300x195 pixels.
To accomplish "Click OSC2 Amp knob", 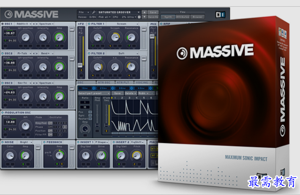I will click(59, 67).
